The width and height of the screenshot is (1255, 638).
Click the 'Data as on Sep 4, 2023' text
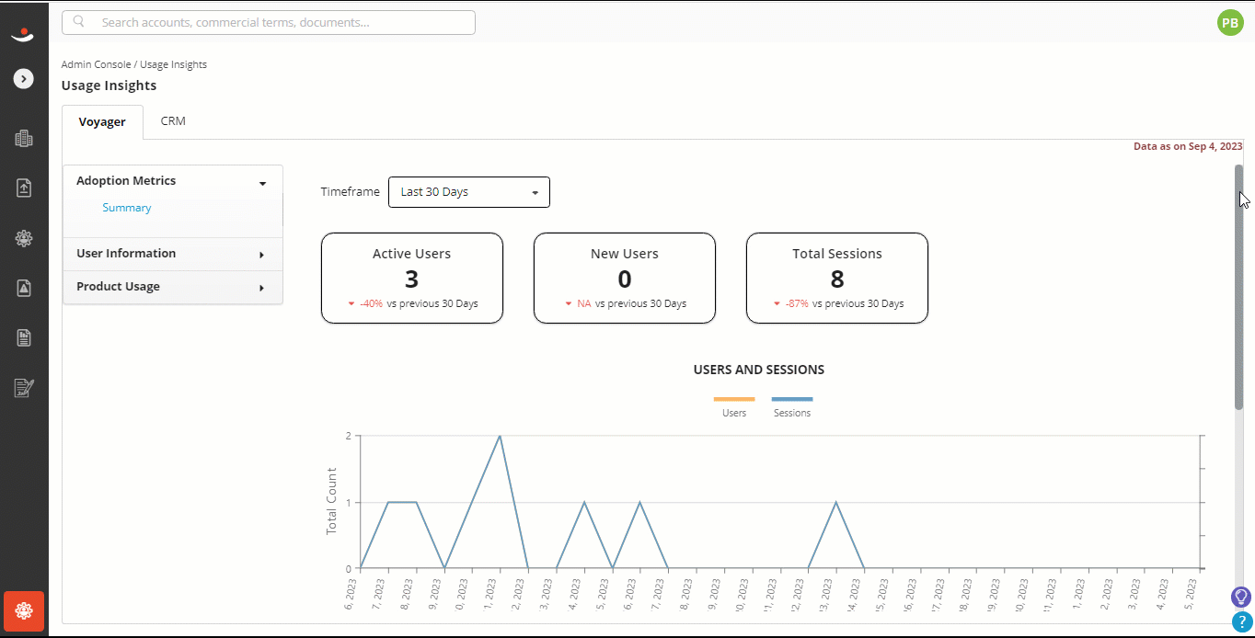point(1188,146)
